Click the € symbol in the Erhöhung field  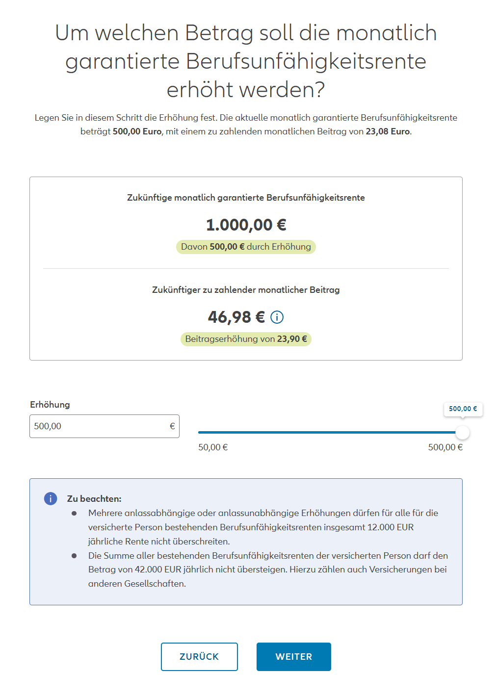coord(172,426)
